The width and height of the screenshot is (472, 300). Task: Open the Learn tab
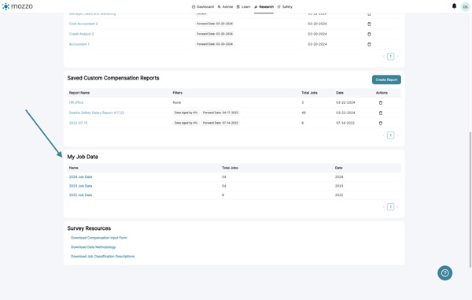tap(244, 6)
